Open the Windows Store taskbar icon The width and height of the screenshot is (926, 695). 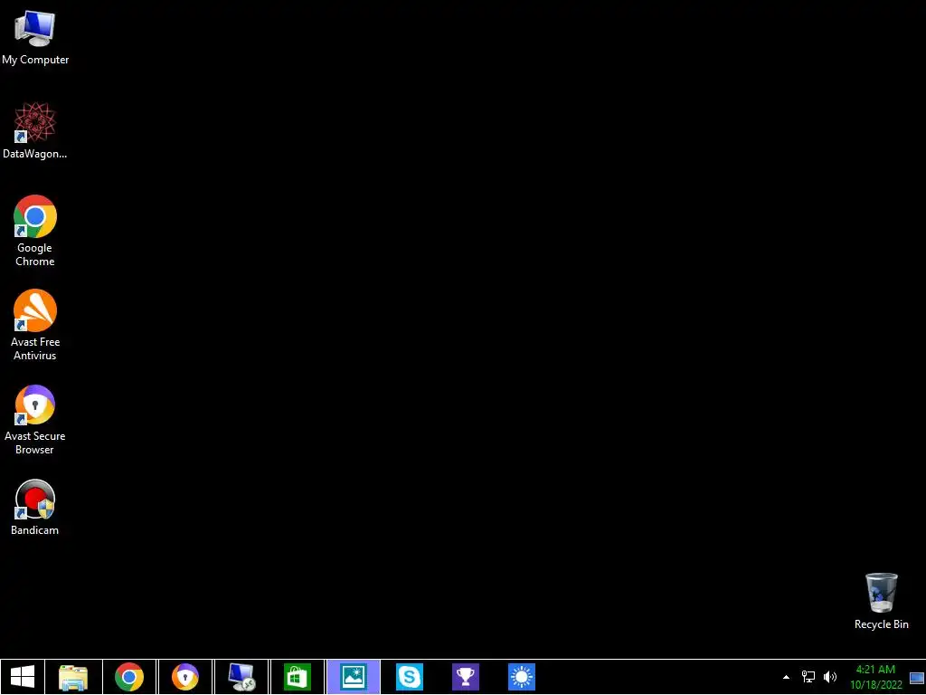297,677
